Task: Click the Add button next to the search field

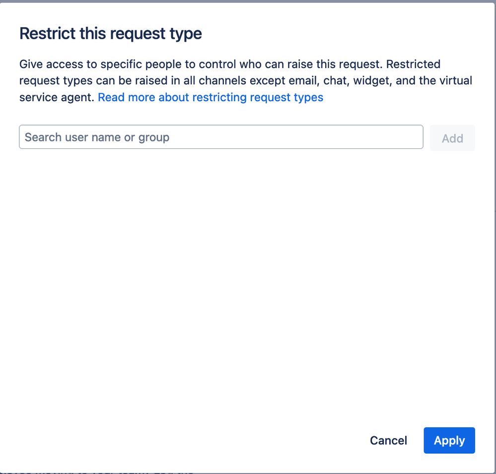Action: [452, 137]
